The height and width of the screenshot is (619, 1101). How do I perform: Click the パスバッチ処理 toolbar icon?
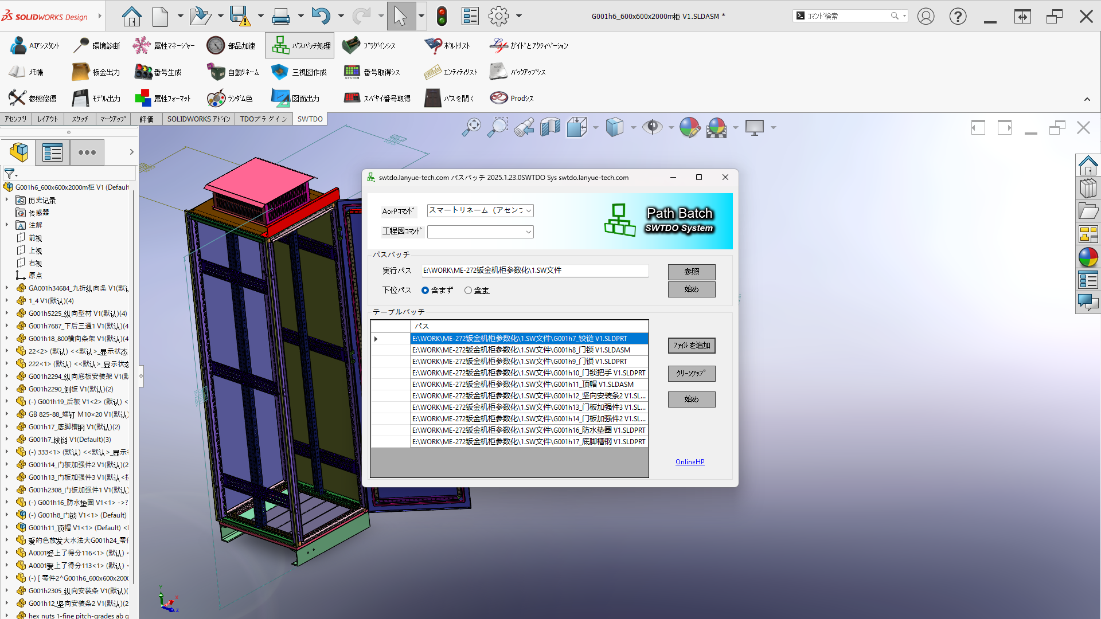point(280,45)
